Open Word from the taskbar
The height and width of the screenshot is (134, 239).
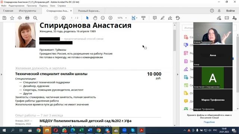point(90,130)
